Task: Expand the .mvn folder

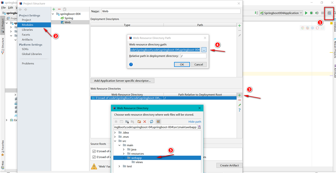Action: point(115,137)
